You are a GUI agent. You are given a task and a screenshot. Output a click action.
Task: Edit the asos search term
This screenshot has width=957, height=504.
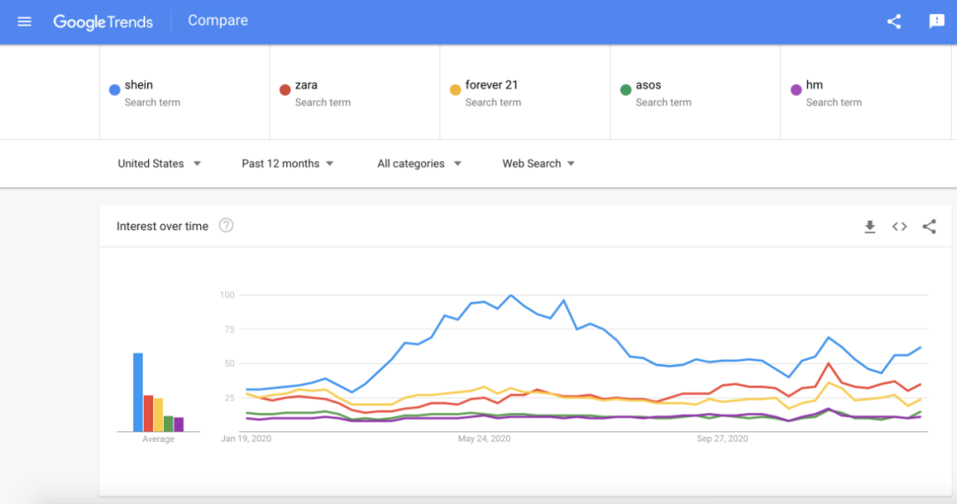[696, 93]
